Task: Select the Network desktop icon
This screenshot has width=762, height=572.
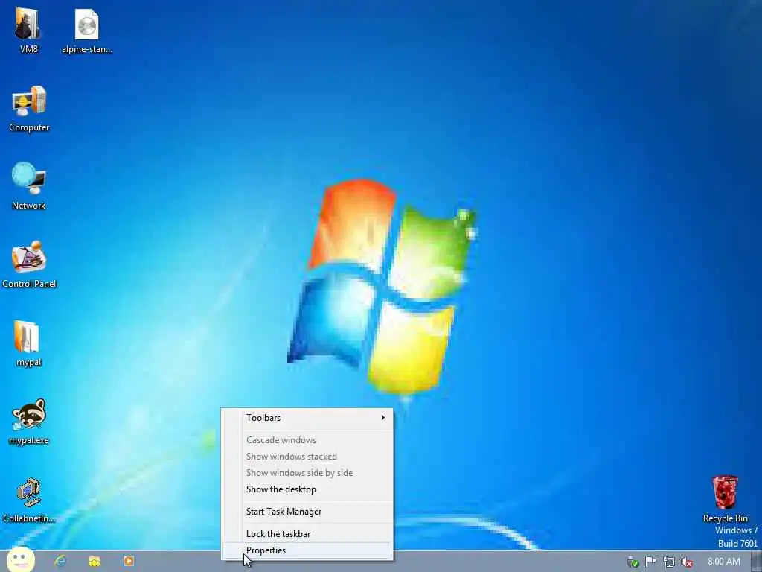Action: tap(29, 186)
